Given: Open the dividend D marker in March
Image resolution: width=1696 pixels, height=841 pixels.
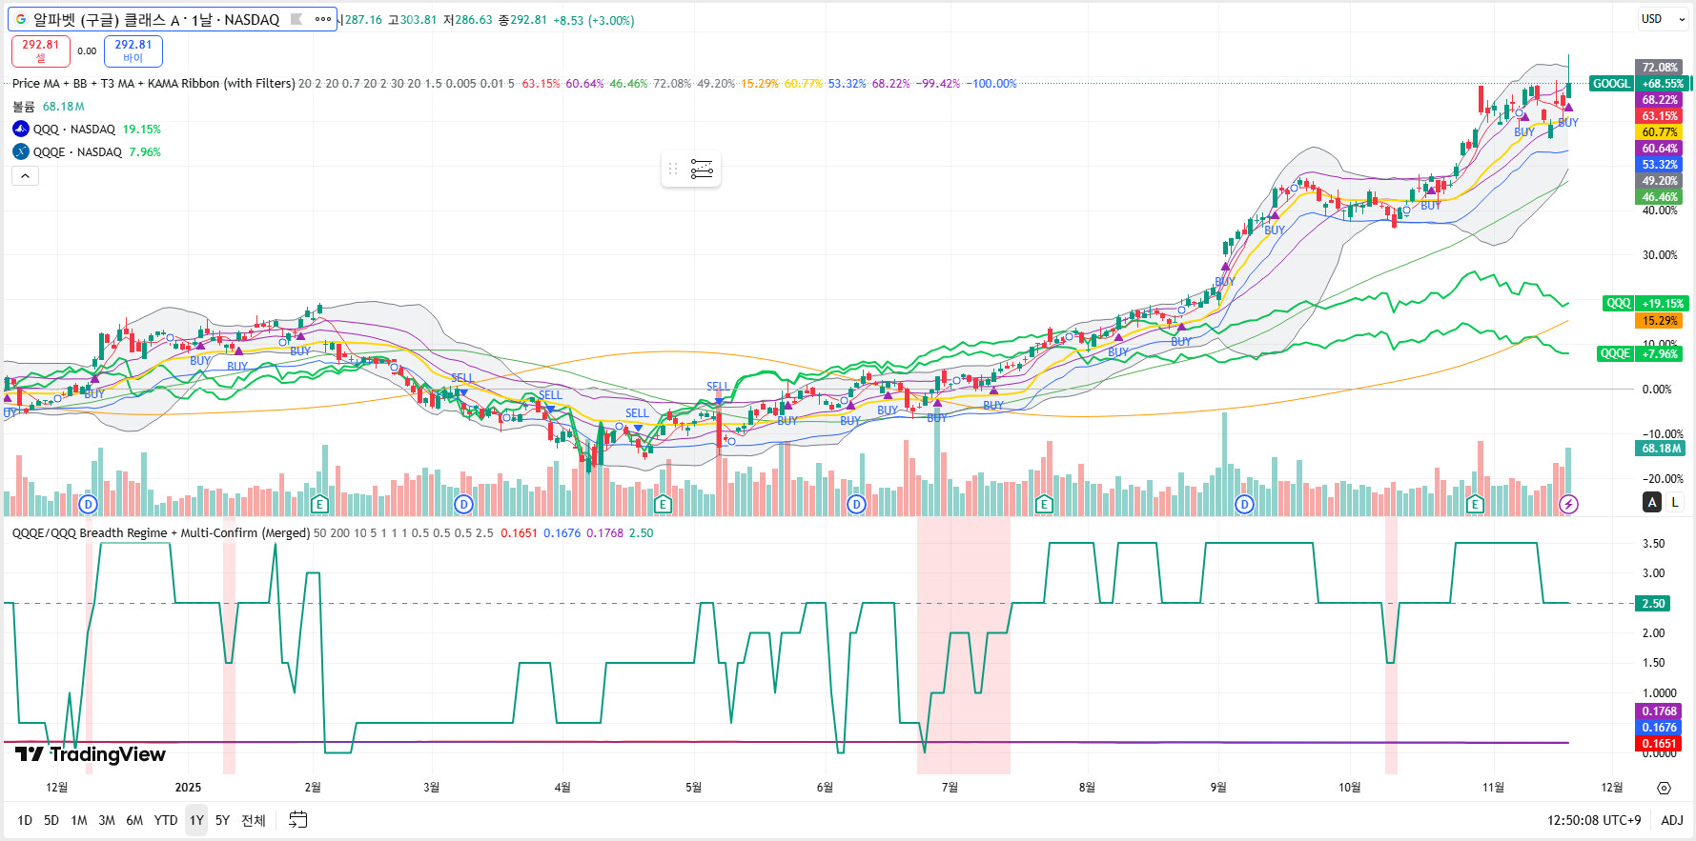Looking at the screenshot, I should 463,504.
